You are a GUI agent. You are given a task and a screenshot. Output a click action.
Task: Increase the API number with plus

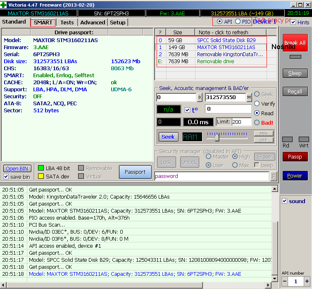(307, 281)
